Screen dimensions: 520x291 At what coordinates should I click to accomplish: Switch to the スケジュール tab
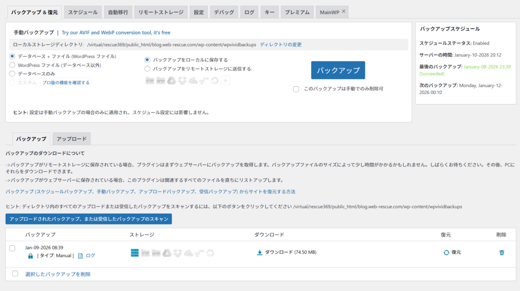click(x=83, y=12)
